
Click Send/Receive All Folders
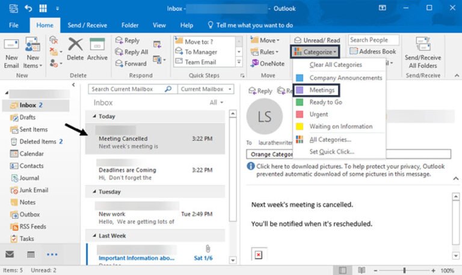point(423,53)
